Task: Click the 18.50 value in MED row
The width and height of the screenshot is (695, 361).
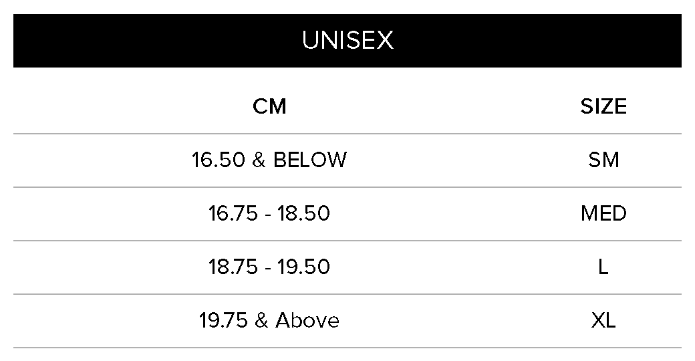Action: pyautogui.click(x=305, y=214)
